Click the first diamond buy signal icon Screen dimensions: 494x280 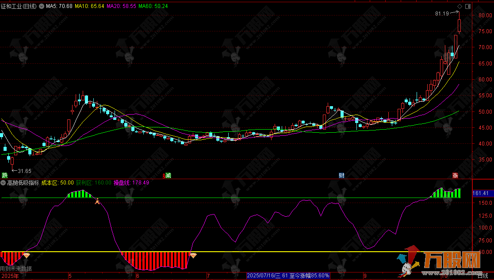tap(27, 255)
